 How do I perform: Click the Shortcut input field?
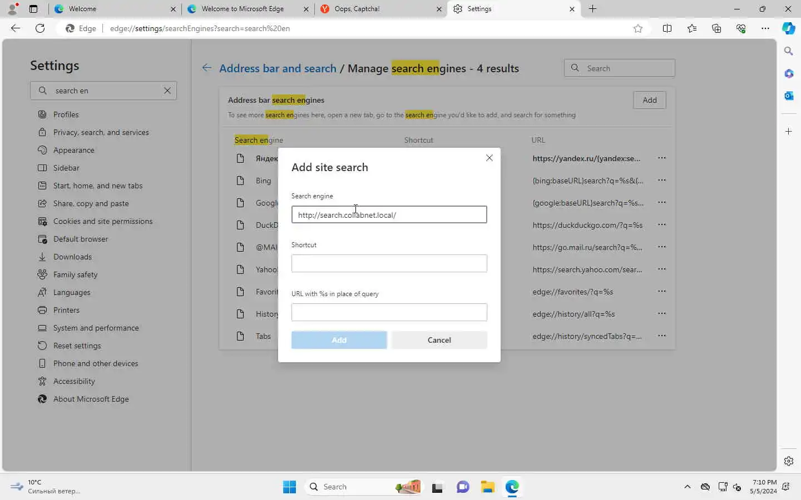[389, 263]
